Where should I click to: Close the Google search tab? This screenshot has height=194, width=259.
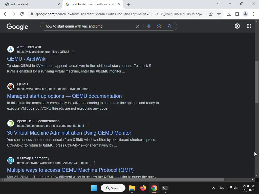point(119,4)
